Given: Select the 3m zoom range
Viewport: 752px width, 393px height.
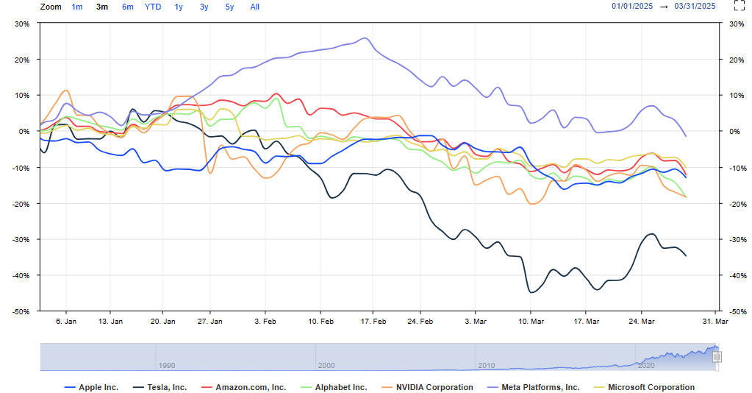Looking at the screenshot, I should pos(102,7).
